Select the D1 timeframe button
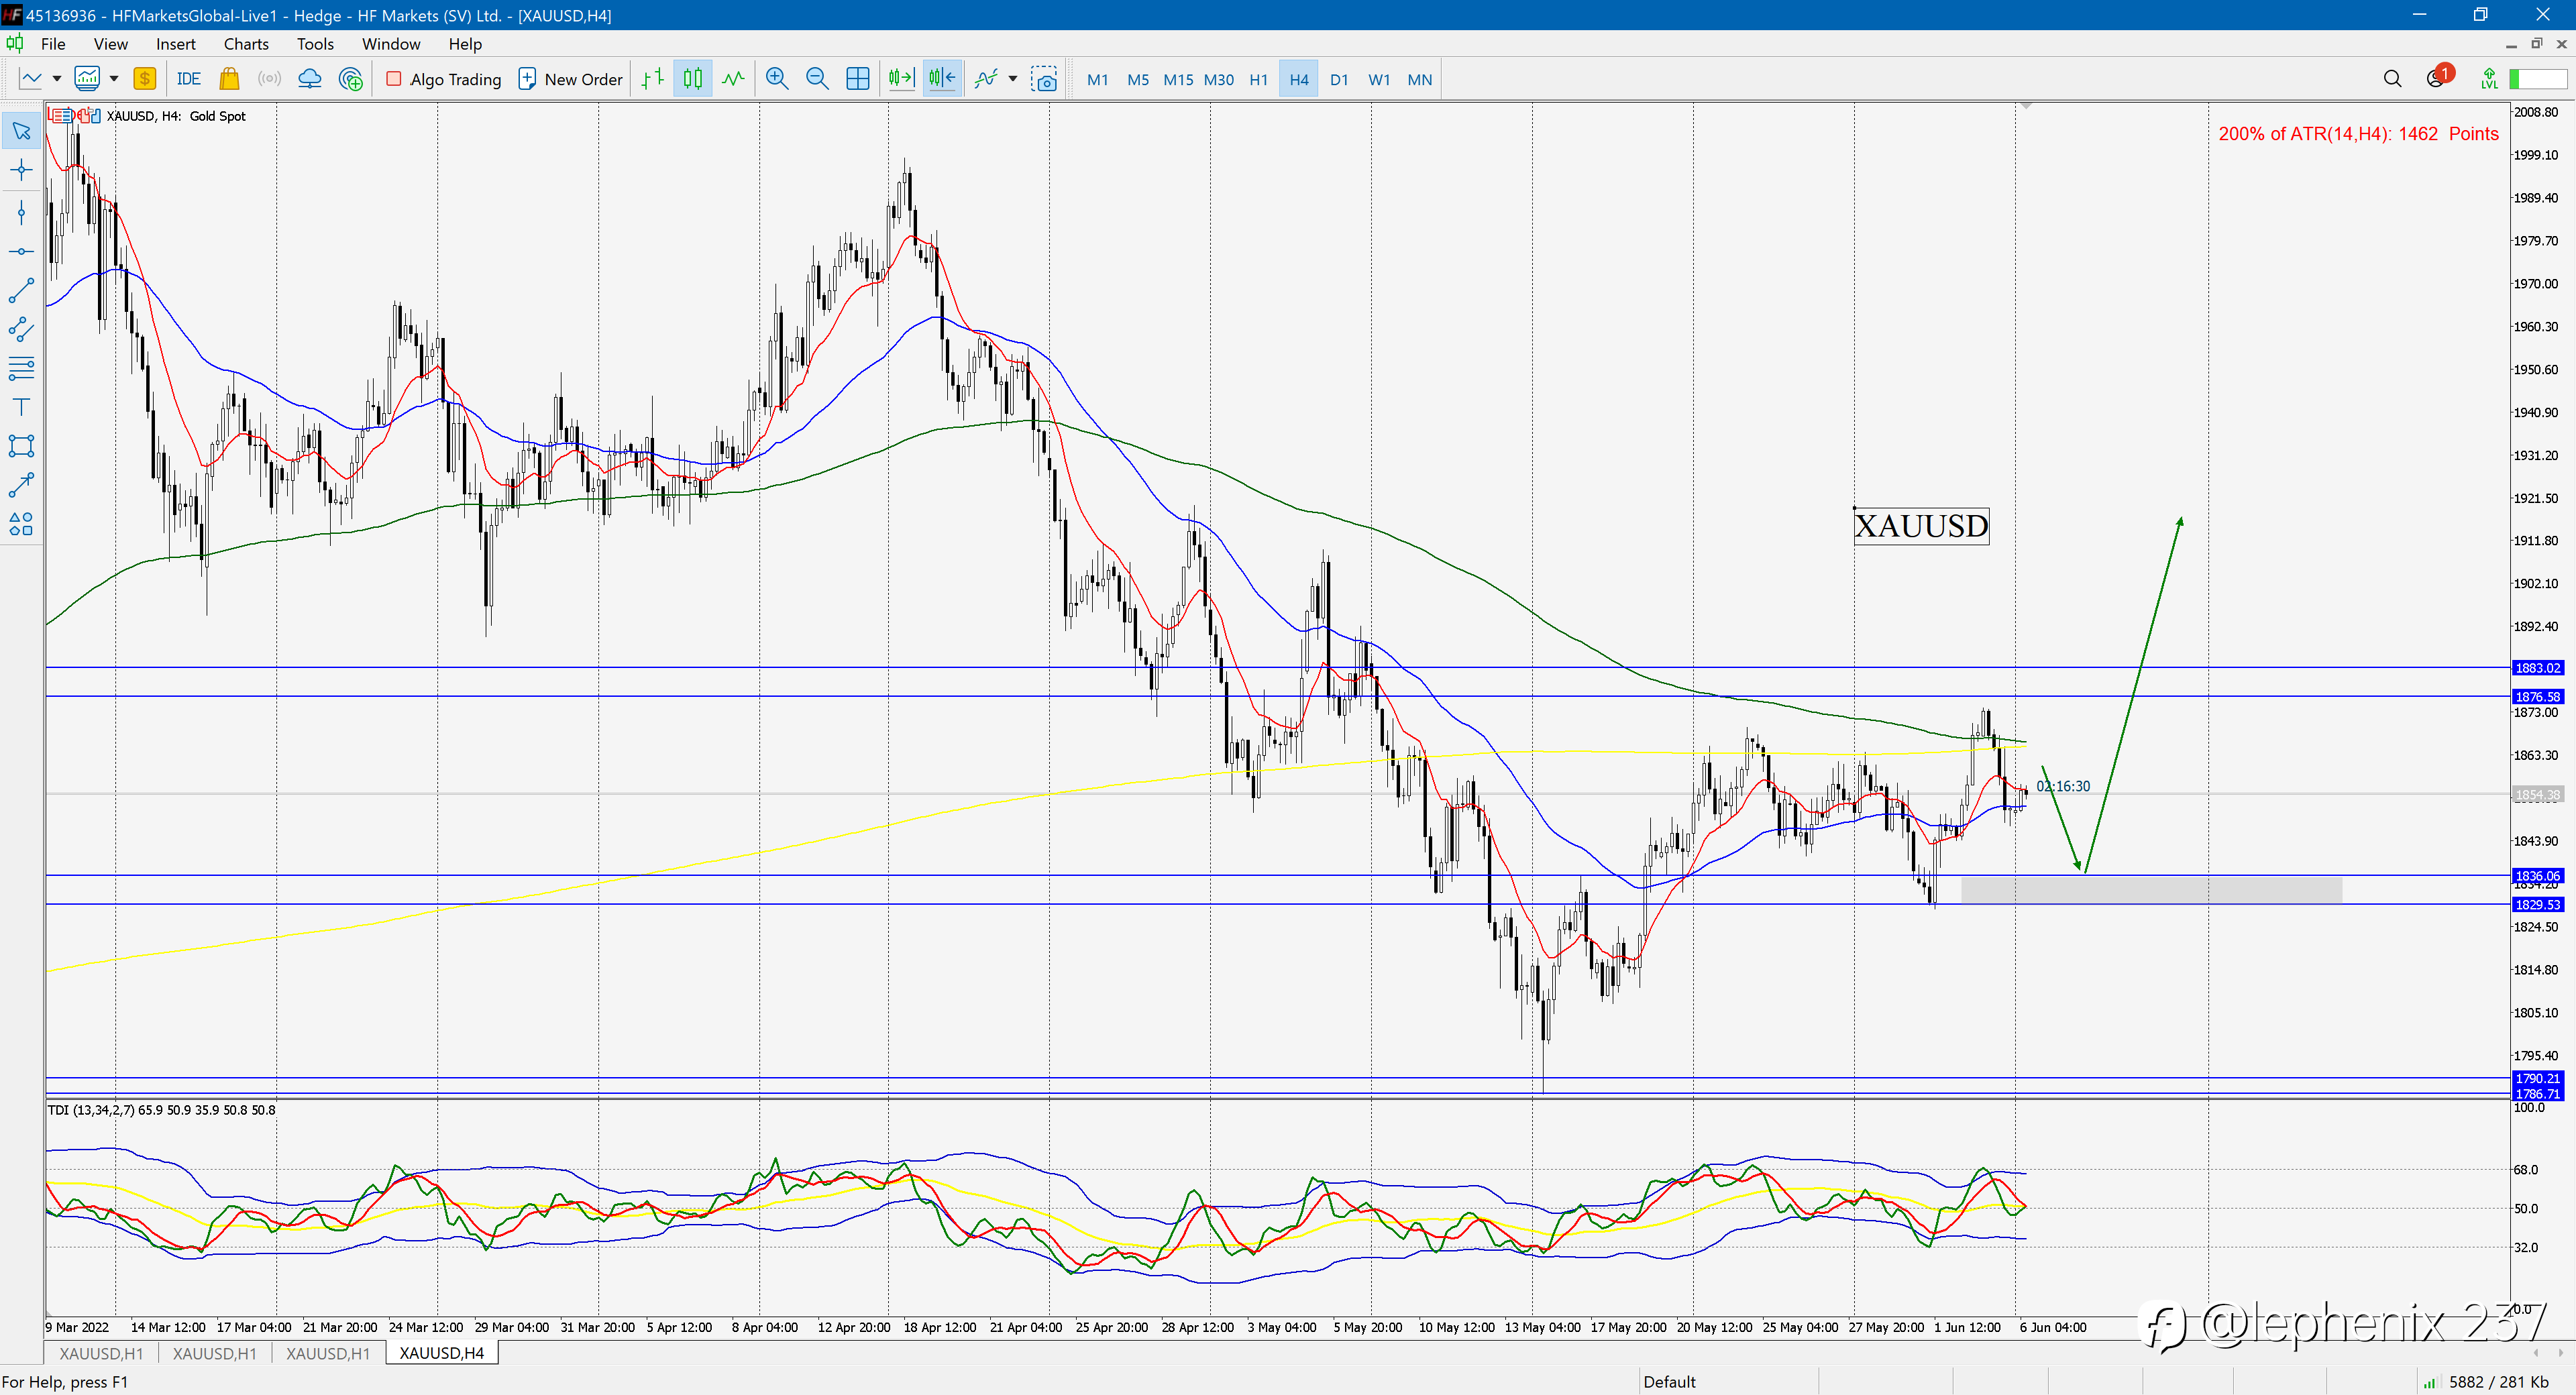 click(1339, 79)
